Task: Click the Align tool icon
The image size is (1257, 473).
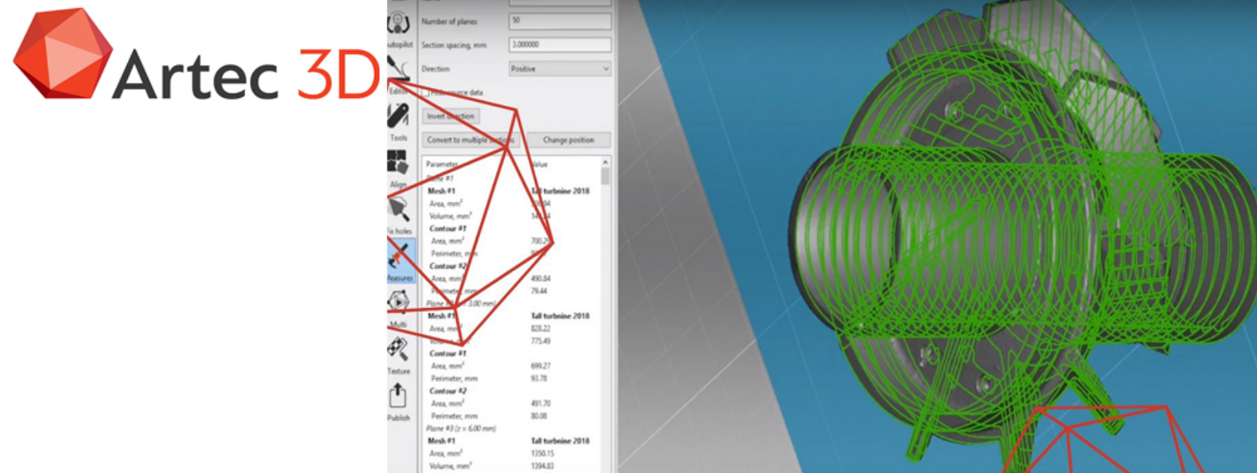Action: (398, 164)
